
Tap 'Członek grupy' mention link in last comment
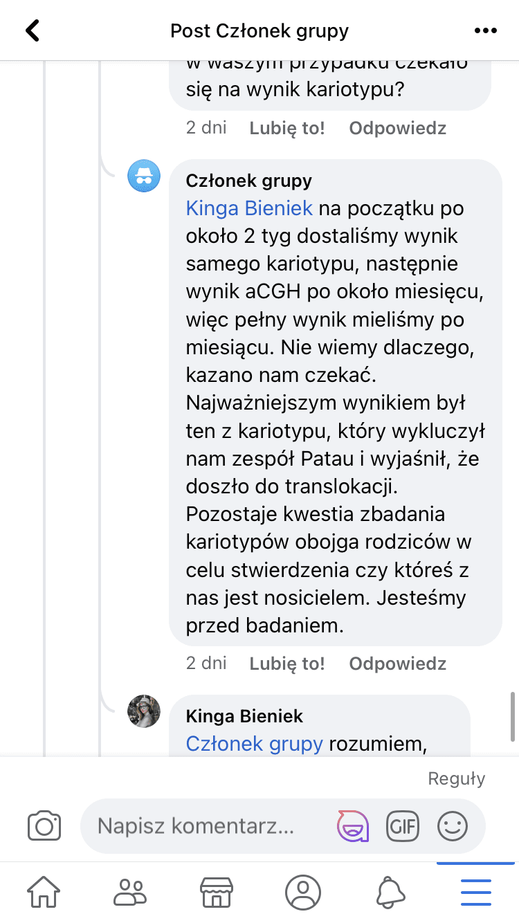tap(254, 744)
